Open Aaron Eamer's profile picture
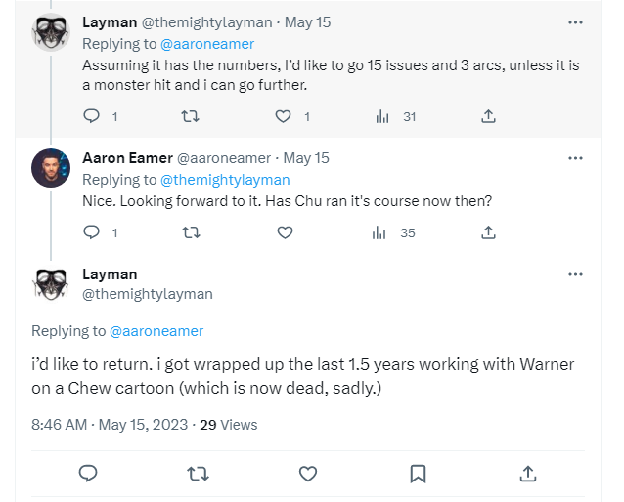Image resolution: width=624 pixels, height=502 pixels. [x=51, y=168]
